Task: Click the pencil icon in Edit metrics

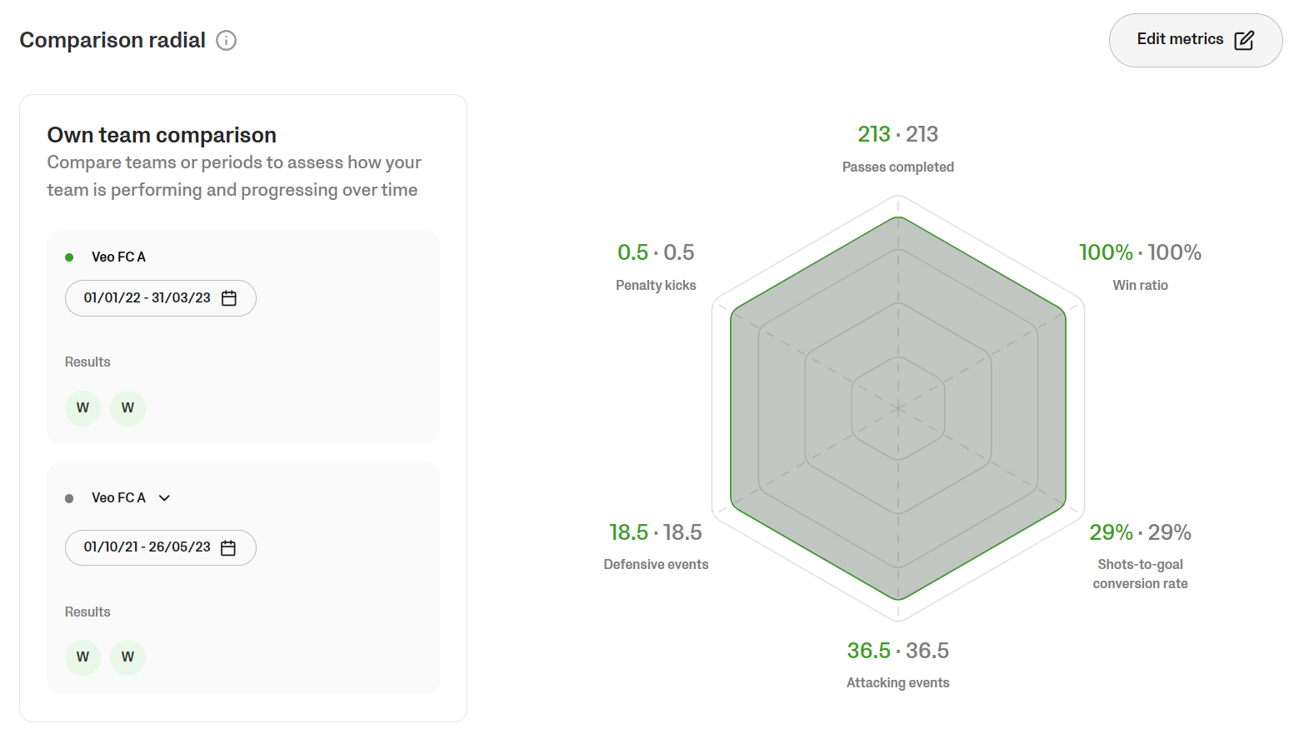Action: 1245,39
